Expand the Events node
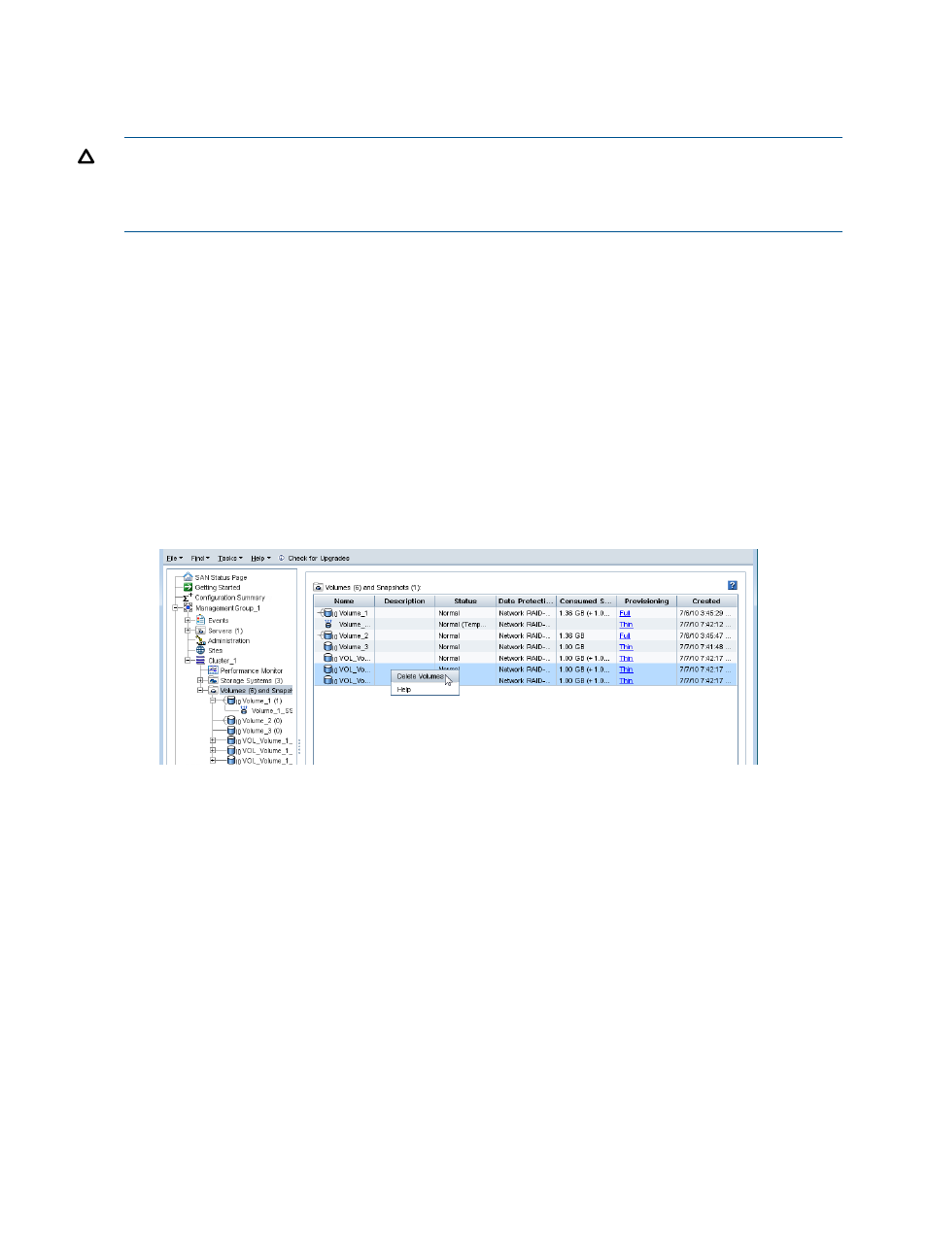The width and height of the screenshot is (927, 1234). [x=189, y=620]
